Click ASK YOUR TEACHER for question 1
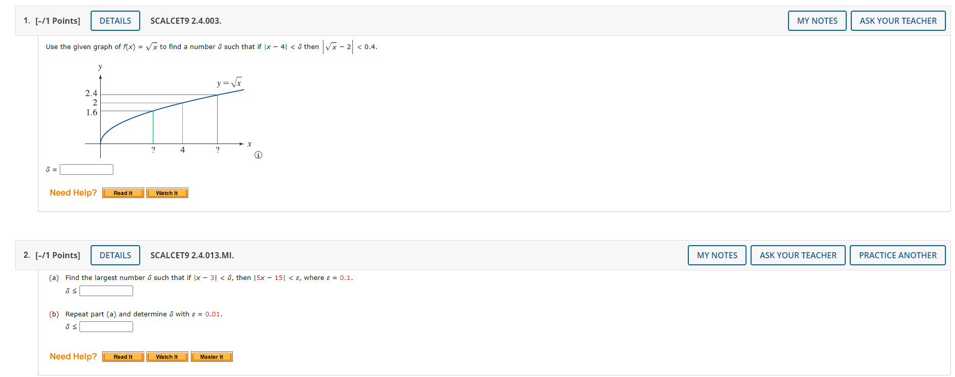 pos(898,21)
